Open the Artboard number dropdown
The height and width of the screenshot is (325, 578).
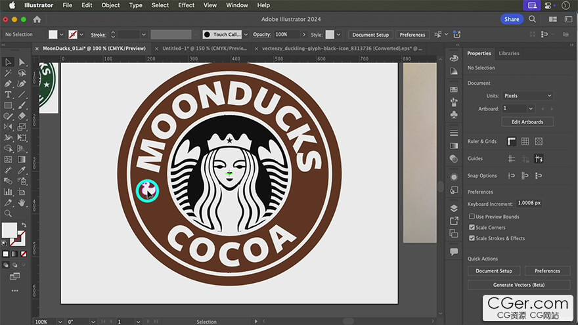pyautogui.click(x=531, y=109)
